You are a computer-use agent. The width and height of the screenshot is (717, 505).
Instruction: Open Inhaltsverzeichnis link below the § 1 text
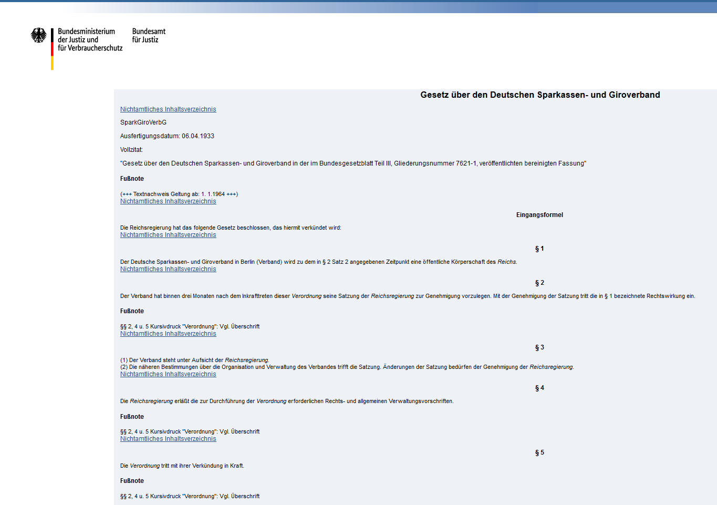(168, 269)
